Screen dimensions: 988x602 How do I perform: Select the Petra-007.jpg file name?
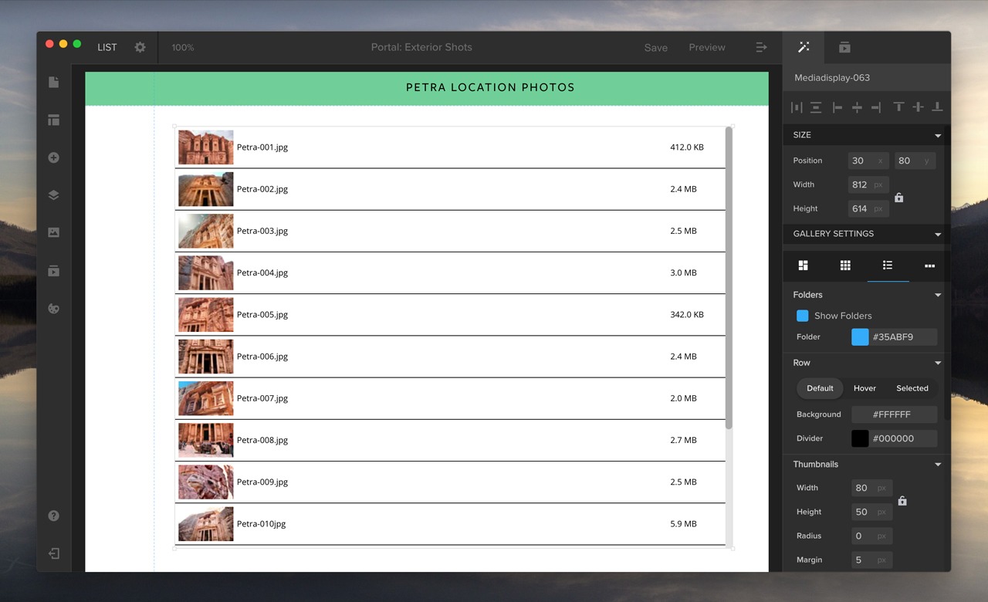coord(262,398)
